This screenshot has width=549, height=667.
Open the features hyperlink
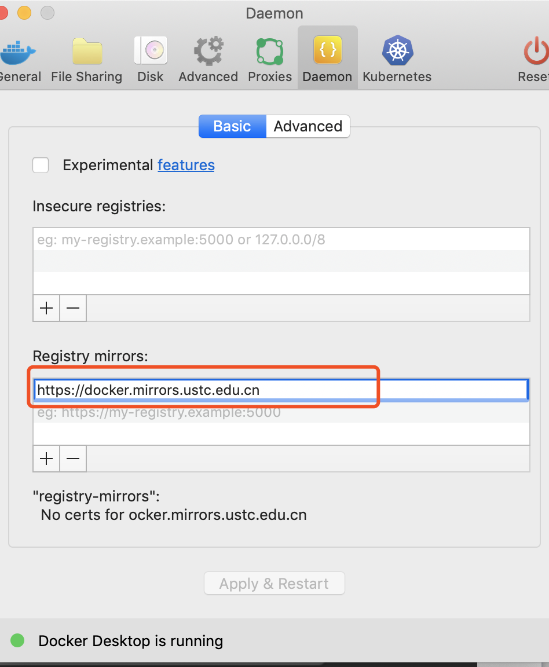tap(186, 165)
